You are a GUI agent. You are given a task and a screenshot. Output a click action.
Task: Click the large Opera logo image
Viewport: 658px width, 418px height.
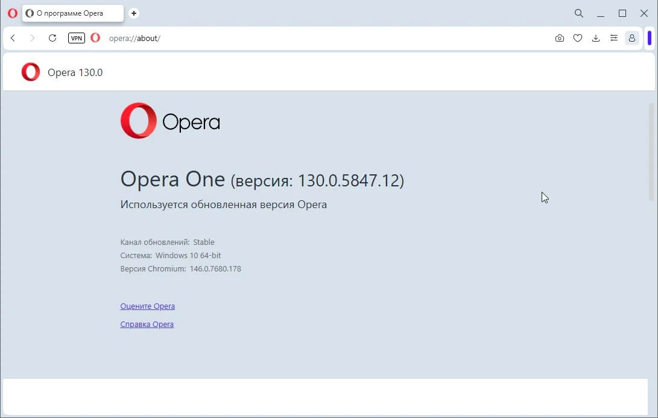[170, 121]
